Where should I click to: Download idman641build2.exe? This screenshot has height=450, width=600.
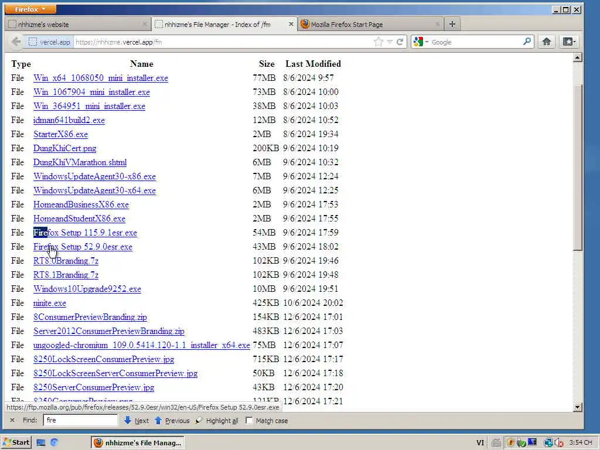(69, 120)
